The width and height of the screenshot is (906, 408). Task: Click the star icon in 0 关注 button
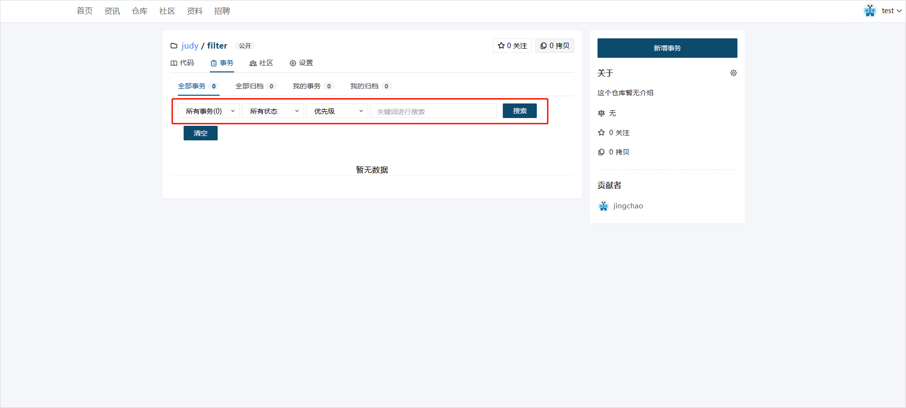tap(501, 46)
